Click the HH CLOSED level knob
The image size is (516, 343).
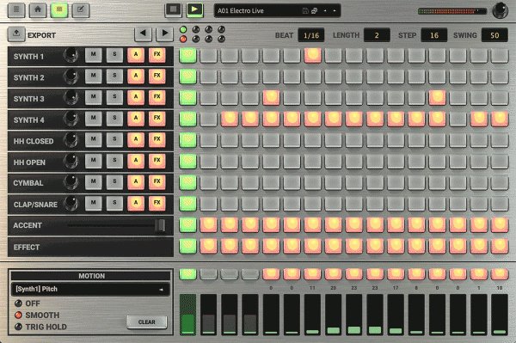pyautogui.click(x=71, y=140)
